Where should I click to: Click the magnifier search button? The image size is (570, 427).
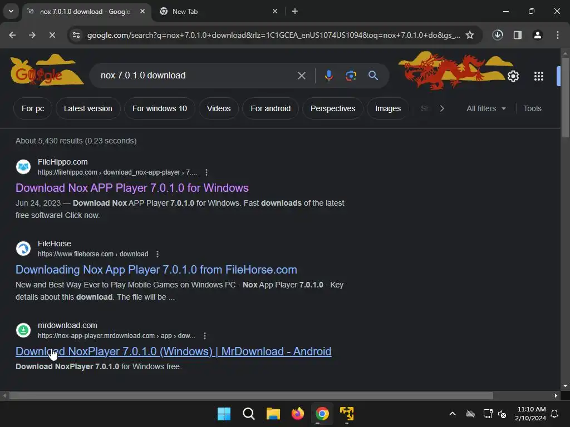coord(374,76)
